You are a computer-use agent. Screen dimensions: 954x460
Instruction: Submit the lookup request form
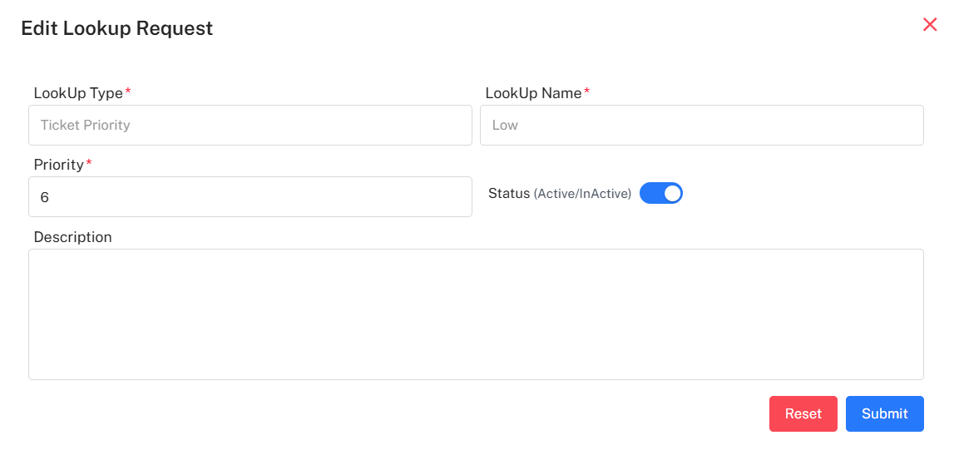(x=884, y=413)
